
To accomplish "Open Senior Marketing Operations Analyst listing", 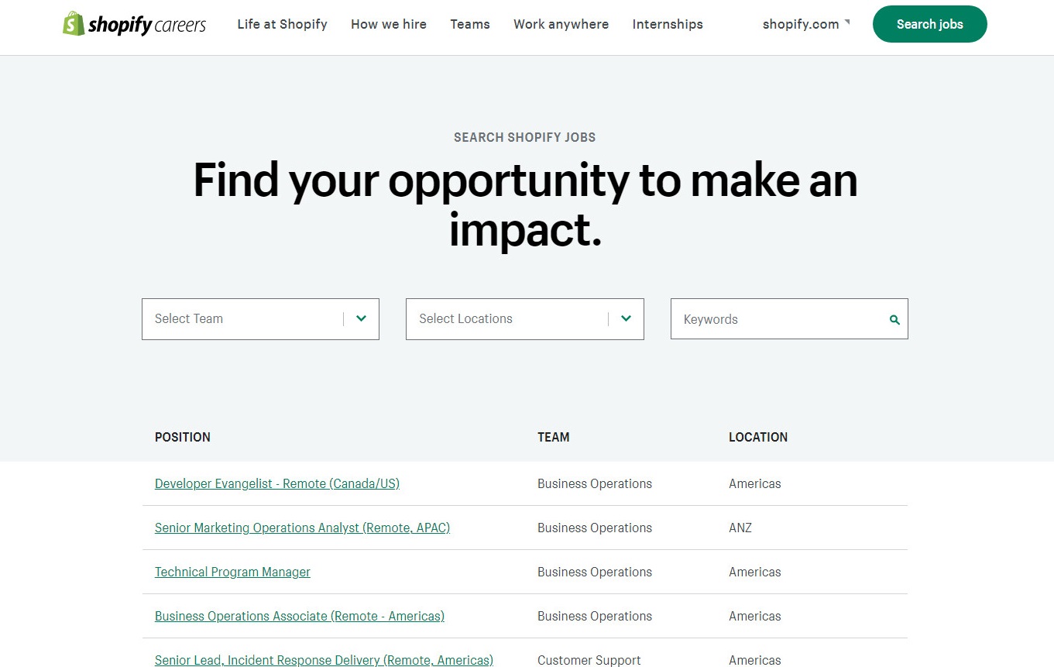I will pyautogui.click(x=302, y=528).
